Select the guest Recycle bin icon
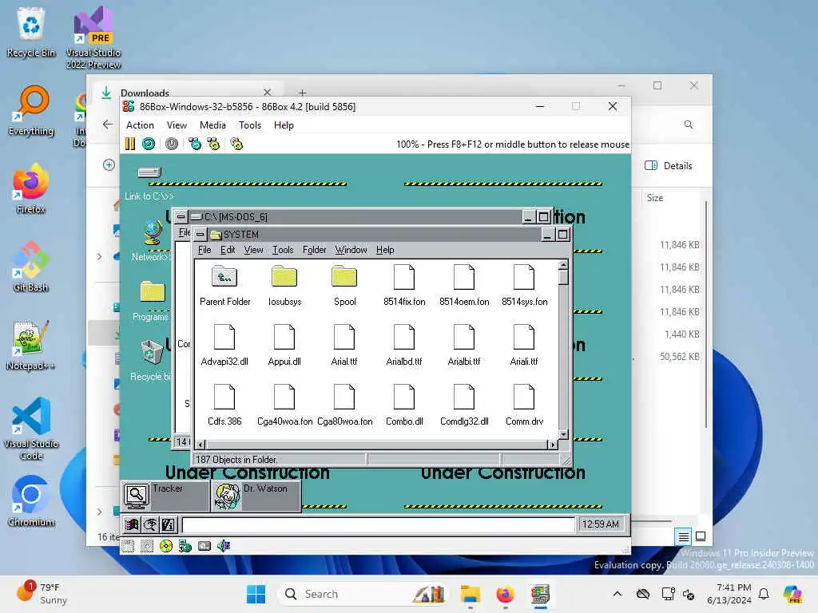The image size is (818, 613). point(152,360)
